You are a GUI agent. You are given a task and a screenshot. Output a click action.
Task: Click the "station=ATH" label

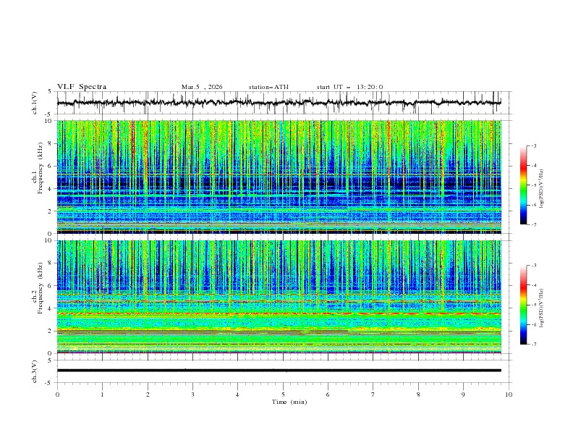[268, 87]
